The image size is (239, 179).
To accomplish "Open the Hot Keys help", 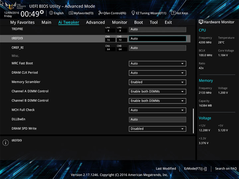I will [180, 13].
